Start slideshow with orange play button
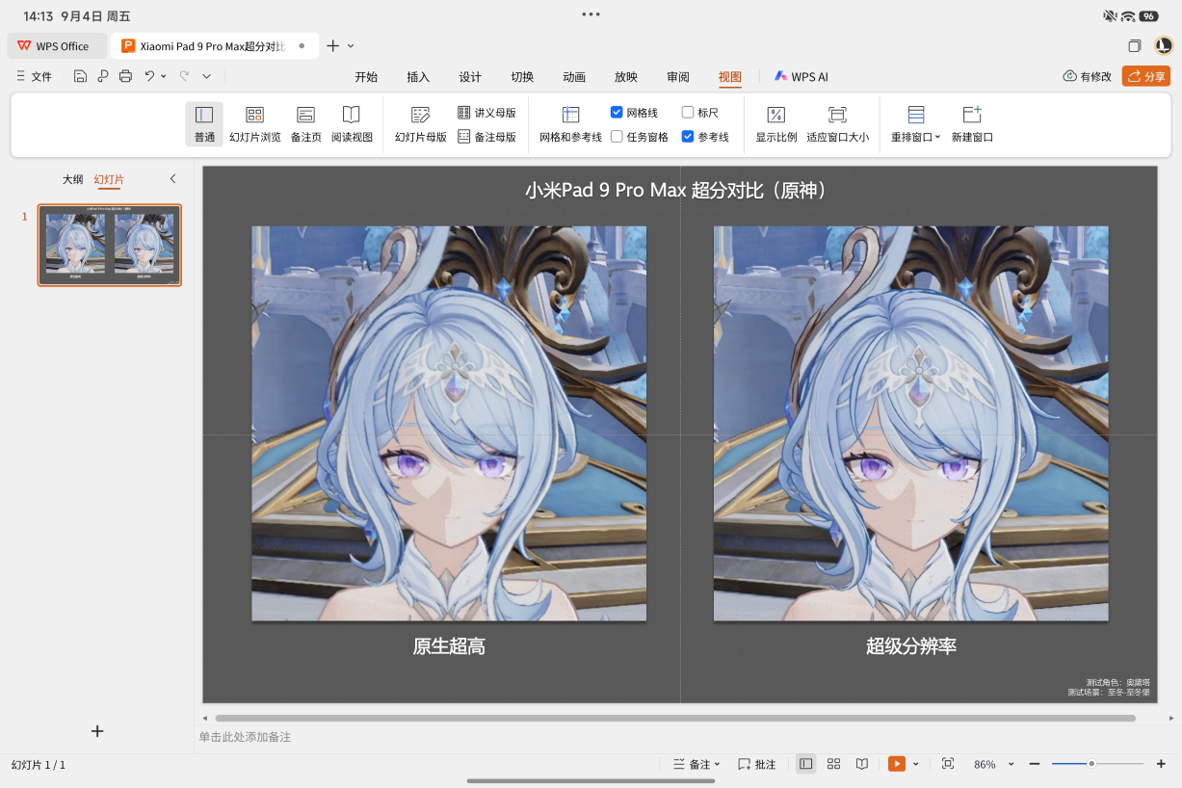 pyautogui.click(x=897, y=764)
